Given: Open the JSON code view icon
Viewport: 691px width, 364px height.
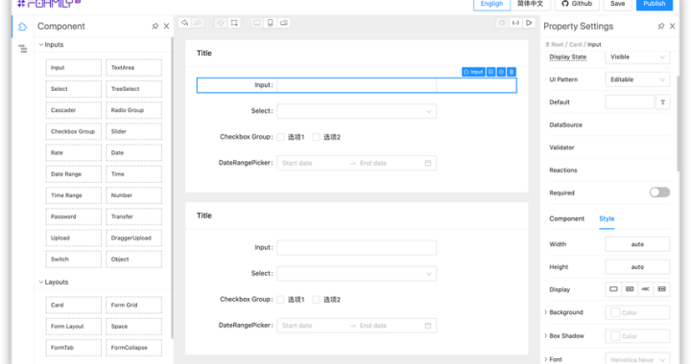Looking at the screenshot, I should click(x=515, y=22).
